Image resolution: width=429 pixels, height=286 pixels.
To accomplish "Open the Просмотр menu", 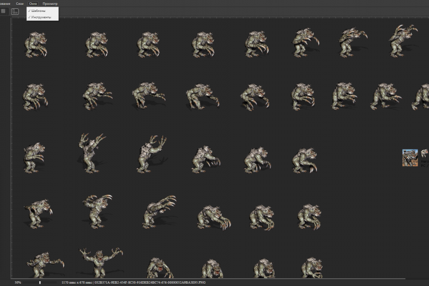I will 50,4.
